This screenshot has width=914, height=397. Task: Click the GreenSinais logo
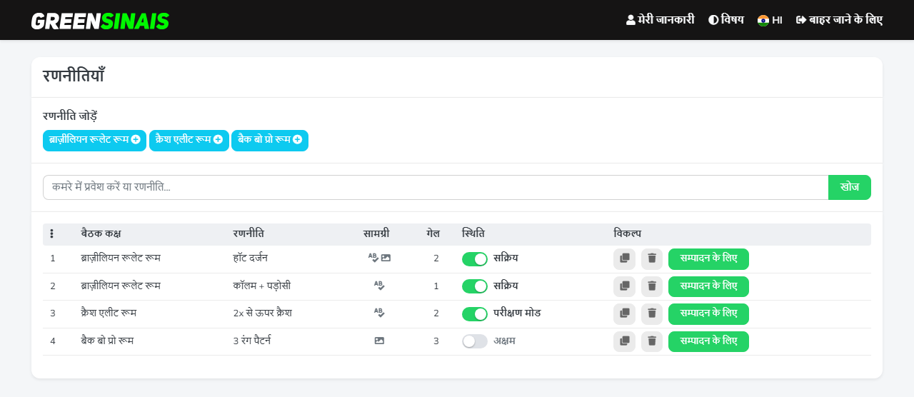(100, 21)
